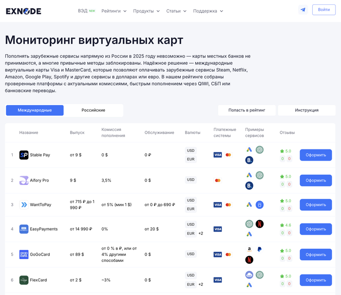Click the 'от 14 990 ₽' issue price
This screenshot has width=341, height=295.
tap(81, 229)
